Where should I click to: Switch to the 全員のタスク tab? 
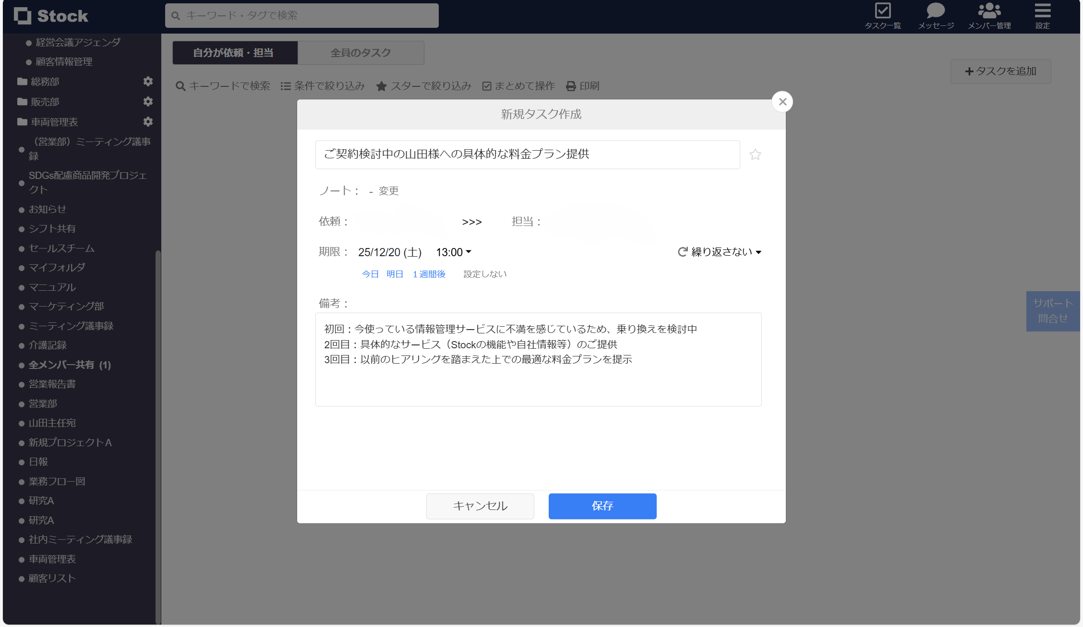(361, 53)
